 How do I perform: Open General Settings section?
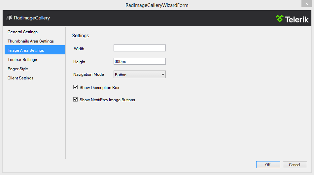tap(23, 32)
